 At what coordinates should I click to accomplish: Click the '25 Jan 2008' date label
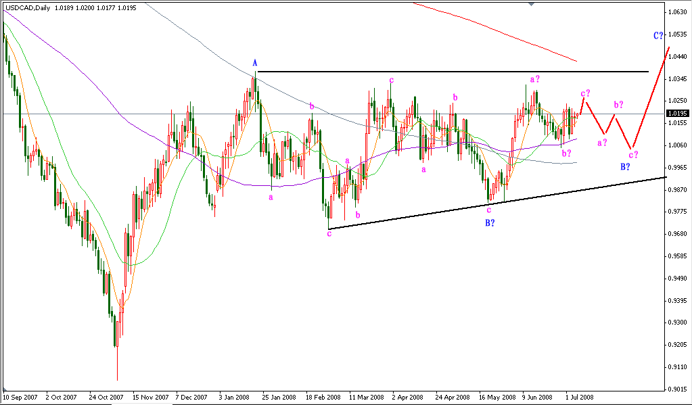279,397
